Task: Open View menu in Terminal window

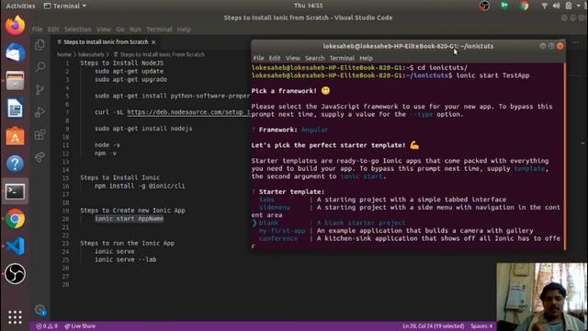Action: pos(292,58)
